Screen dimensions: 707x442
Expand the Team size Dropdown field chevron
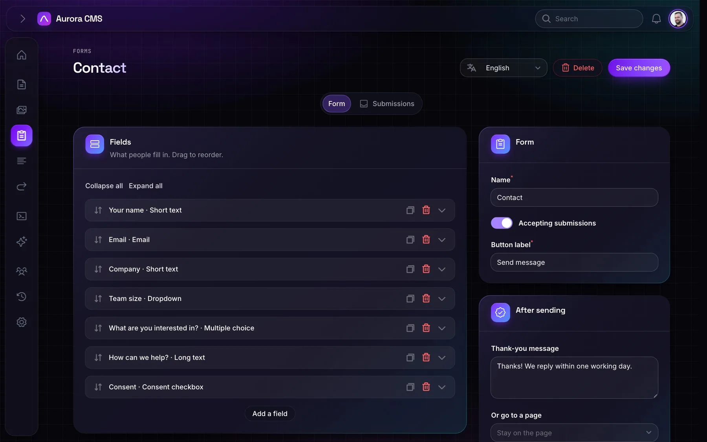click(x=442, y=299)
